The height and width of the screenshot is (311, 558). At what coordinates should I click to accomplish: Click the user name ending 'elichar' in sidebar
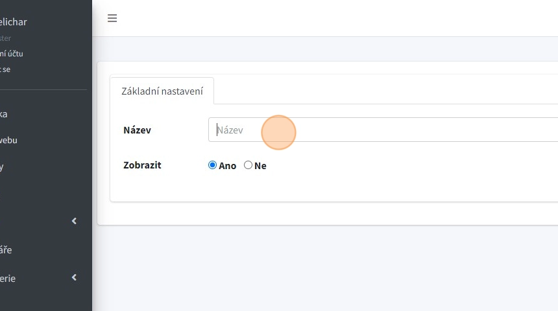coord(13,22)
